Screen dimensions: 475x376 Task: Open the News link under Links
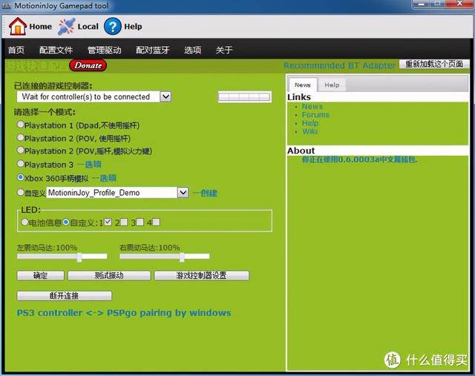pos(312,106)
